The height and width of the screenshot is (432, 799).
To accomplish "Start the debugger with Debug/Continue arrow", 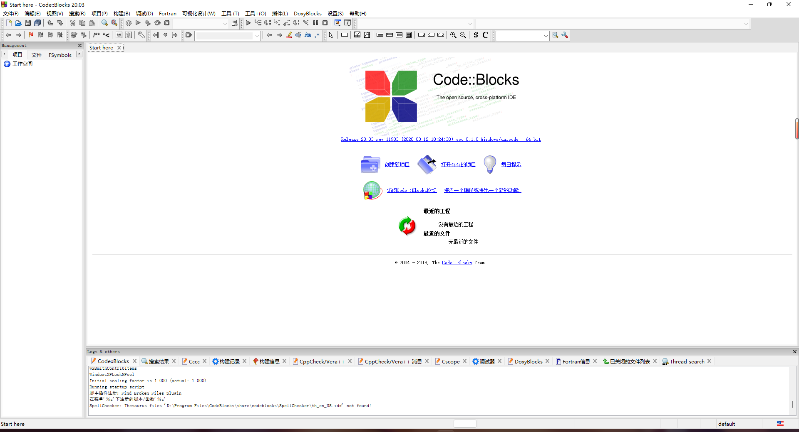I will coord(248,23).
